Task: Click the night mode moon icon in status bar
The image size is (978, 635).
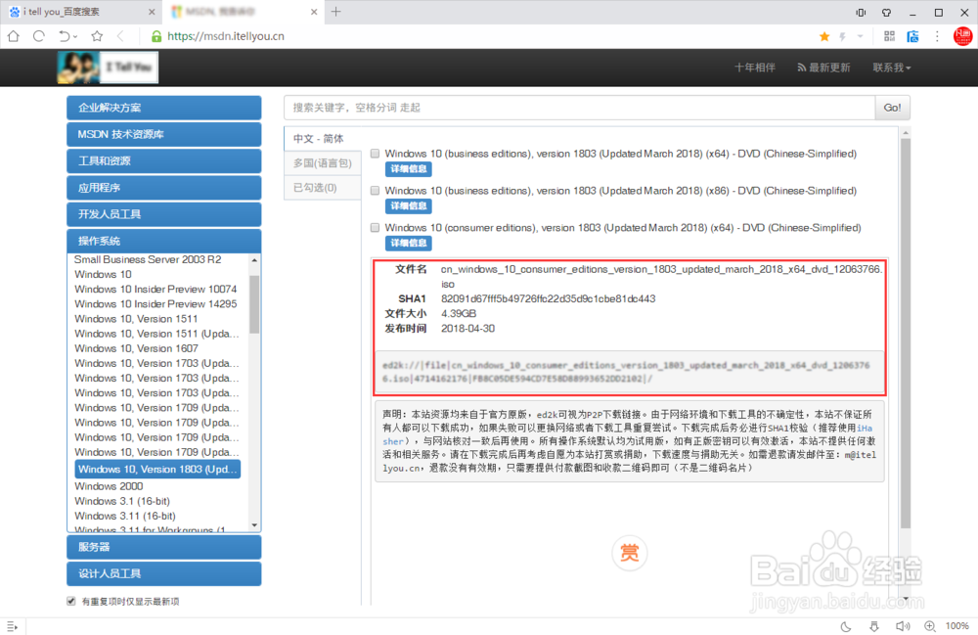Action: pyautogui.click(x=846, y=626)
